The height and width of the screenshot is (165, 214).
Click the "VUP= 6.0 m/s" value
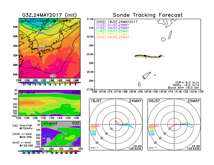coord(187,82)
